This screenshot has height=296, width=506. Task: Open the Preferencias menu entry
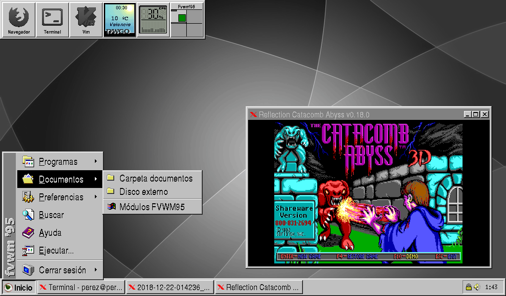click(60, 197)
